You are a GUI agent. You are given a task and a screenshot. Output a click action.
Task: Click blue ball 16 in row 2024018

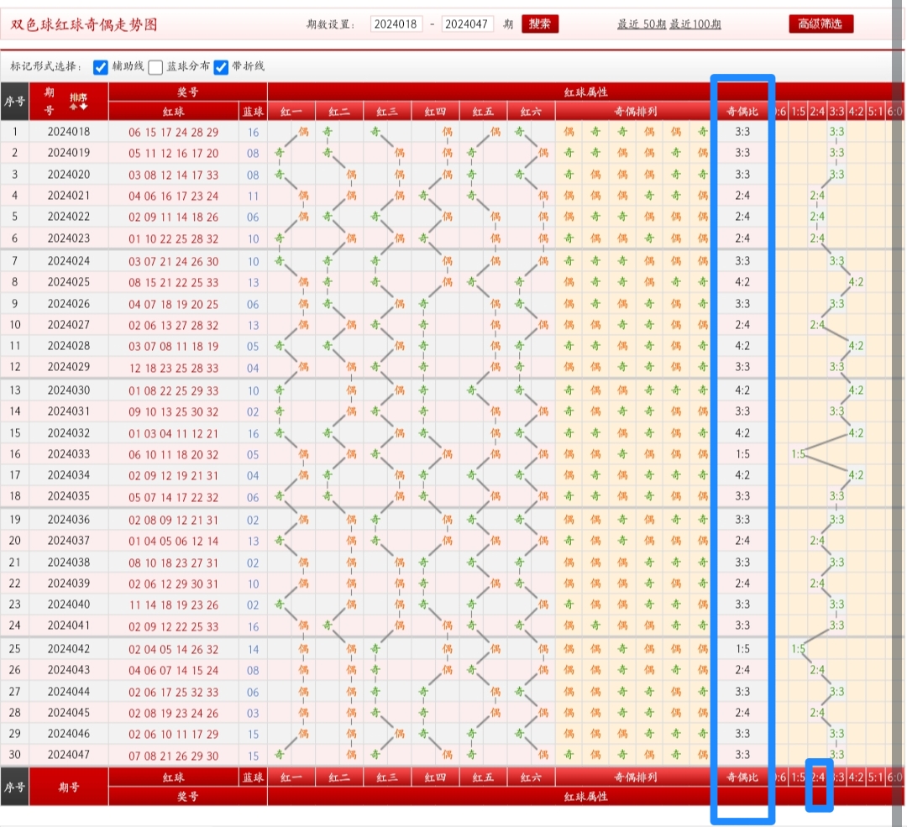click(x=253, y=133)
